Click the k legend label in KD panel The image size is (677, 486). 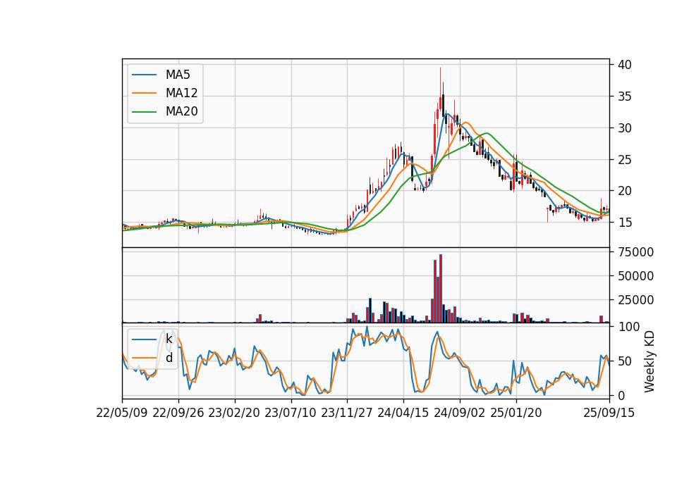pos(169,339)
